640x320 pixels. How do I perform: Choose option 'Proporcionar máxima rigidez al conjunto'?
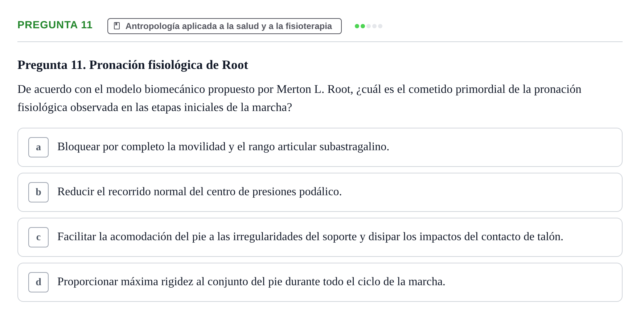click(320, 282)
